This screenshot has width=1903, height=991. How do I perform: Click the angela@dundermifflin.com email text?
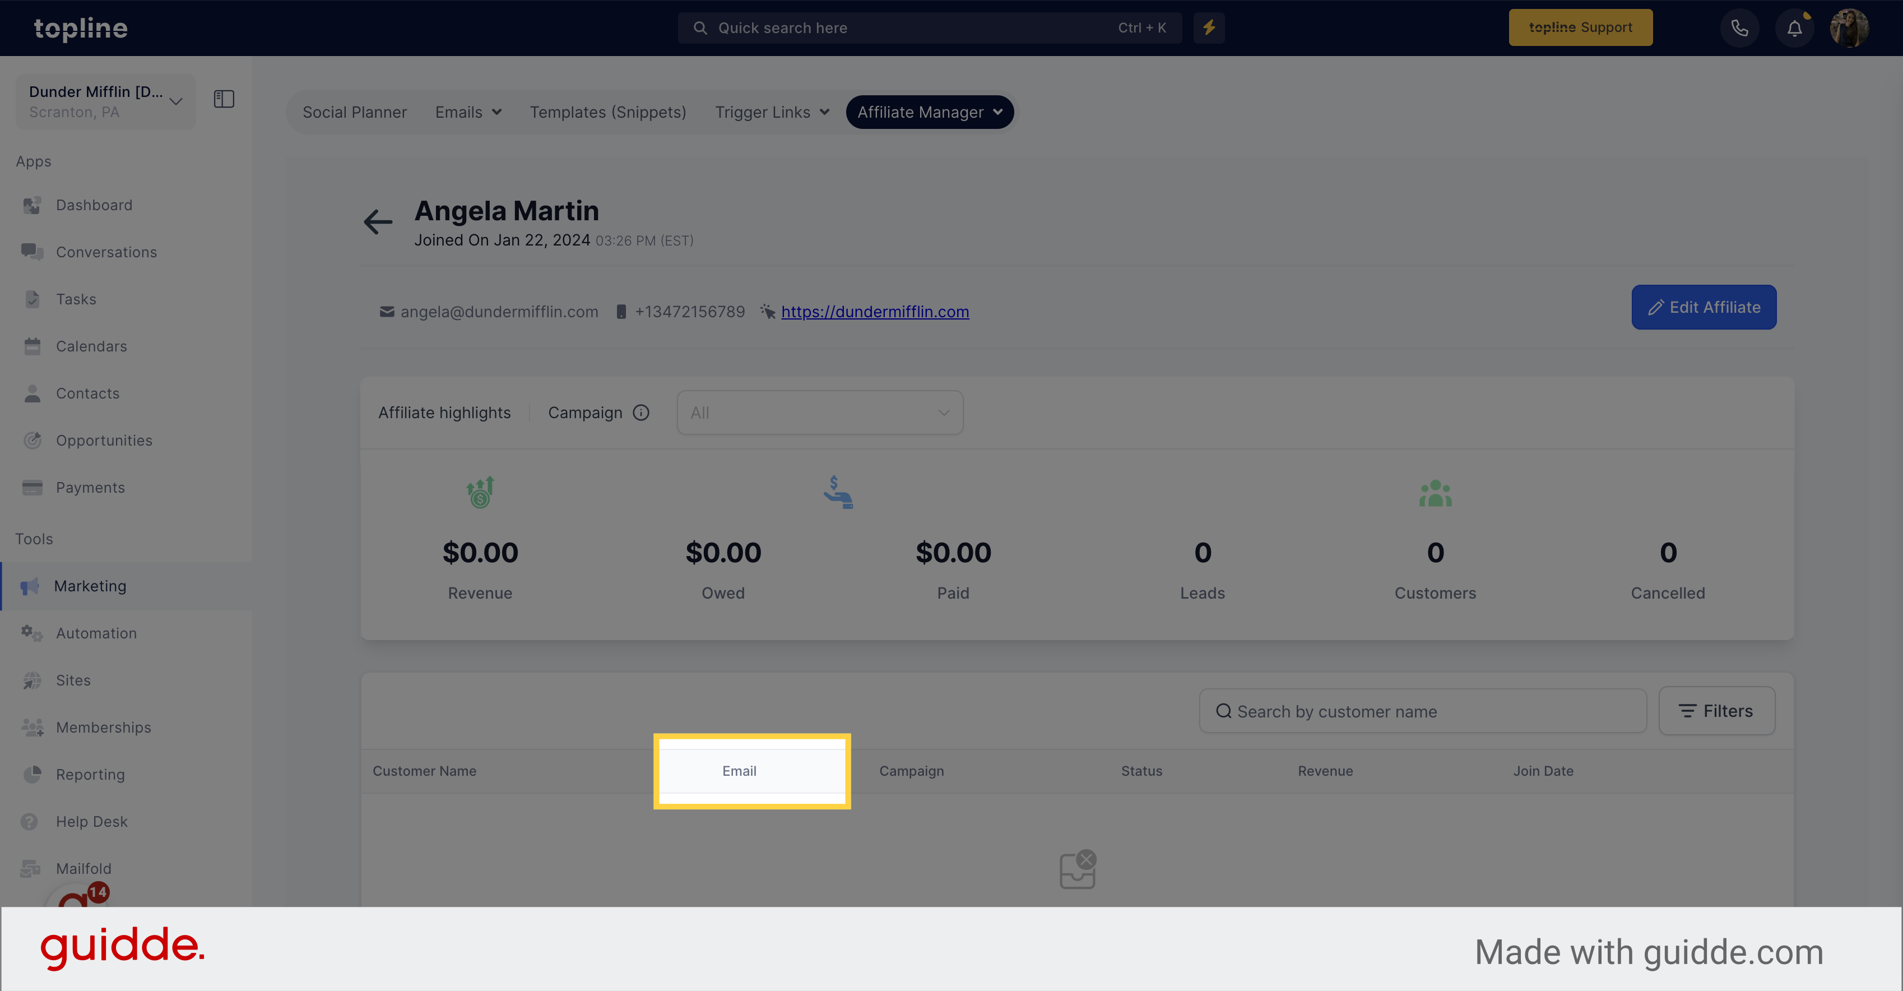click(499, 312)
